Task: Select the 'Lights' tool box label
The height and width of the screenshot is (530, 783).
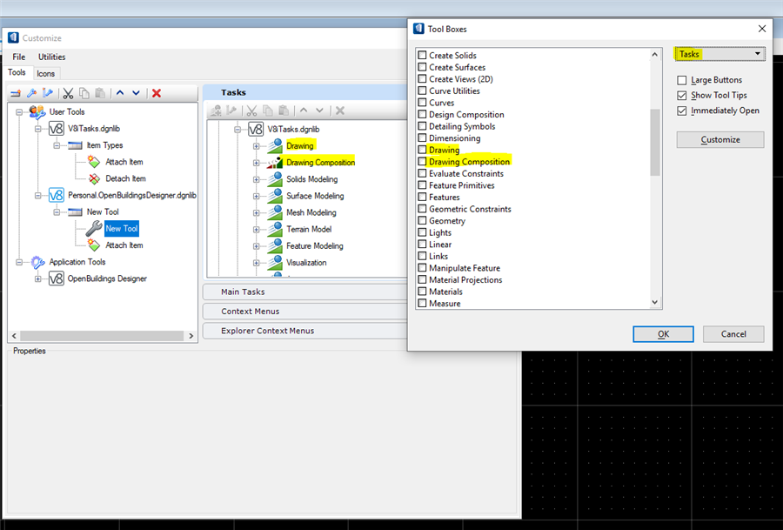Action: (440, 232)
